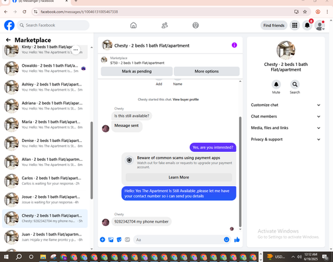Open View buyer profile link
The width and height of the screenshot is (333, 262).
[x=186, y=99]
